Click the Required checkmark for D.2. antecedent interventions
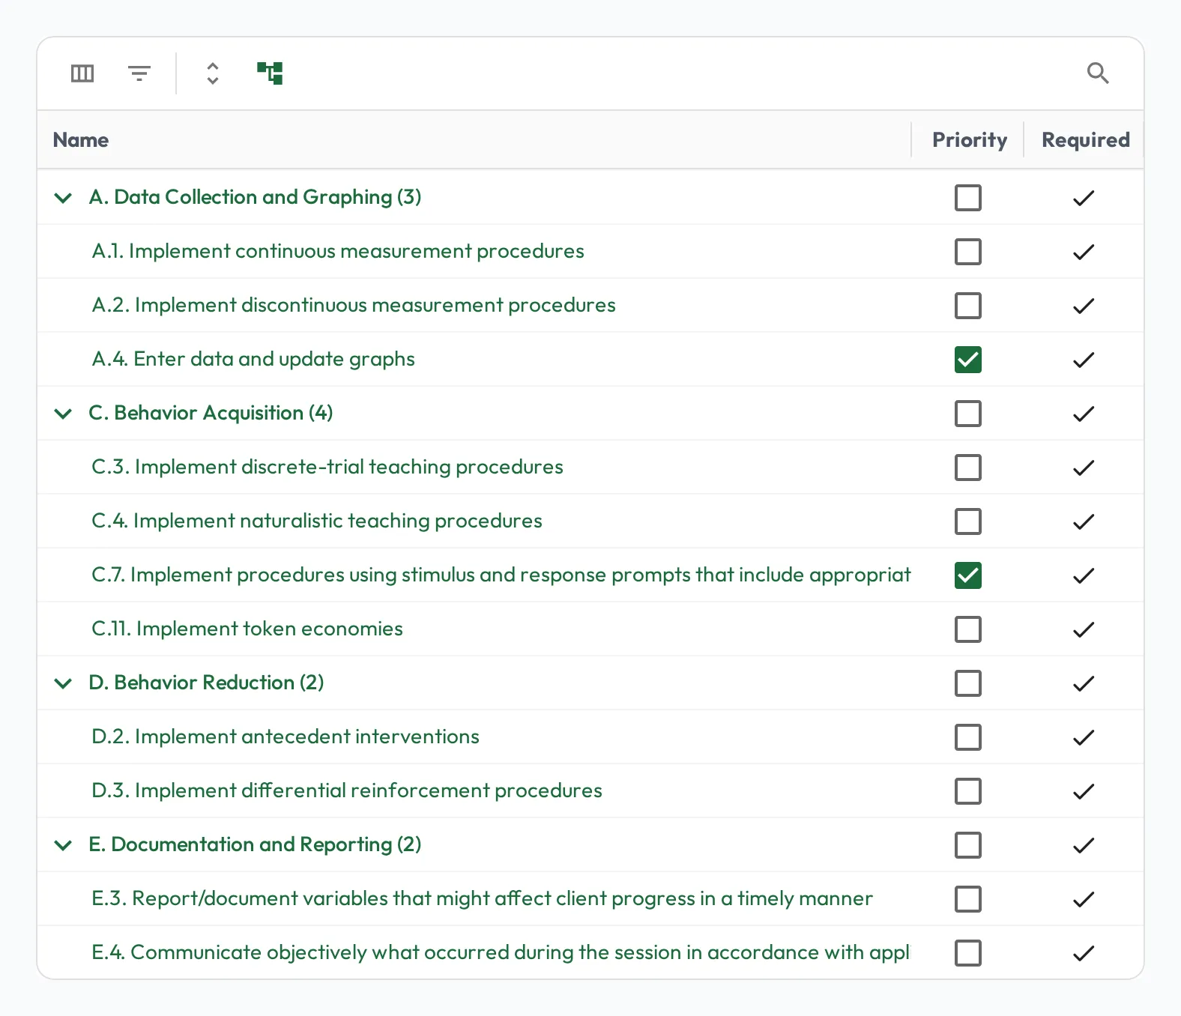This screenshot has height=1016, width=1181. coord(1084,738)
